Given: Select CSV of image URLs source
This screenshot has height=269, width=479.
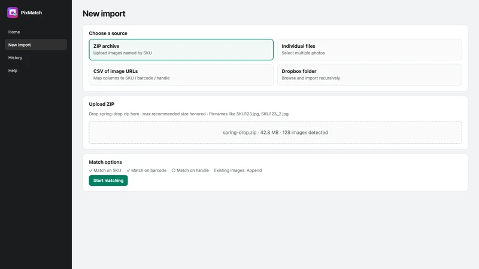Looking at the screenshot, I should (x=181, y=75).
